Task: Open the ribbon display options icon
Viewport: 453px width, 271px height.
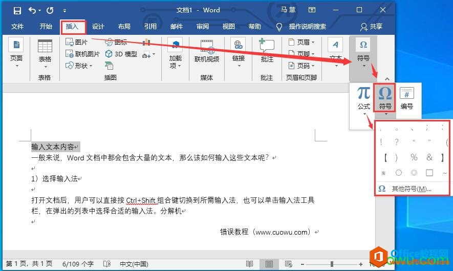Action: pyautogui.click(x=312, y=10)
